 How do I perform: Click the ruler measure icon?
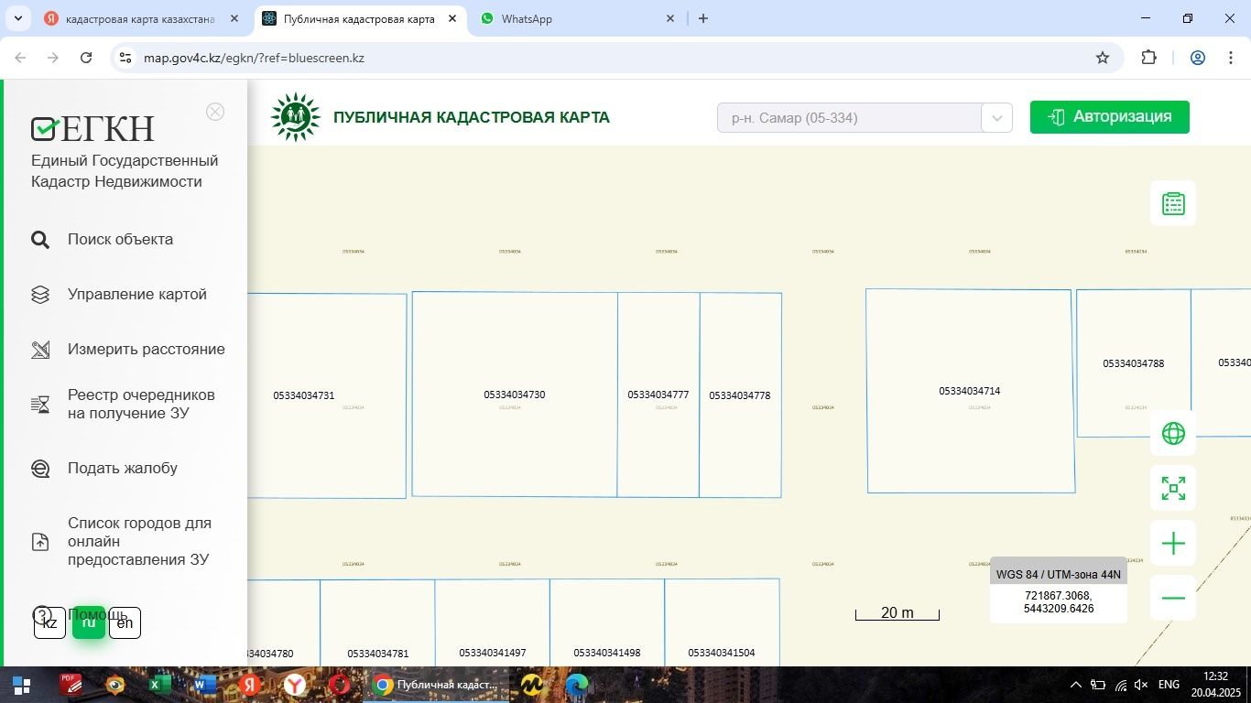(x=40, y=350)
